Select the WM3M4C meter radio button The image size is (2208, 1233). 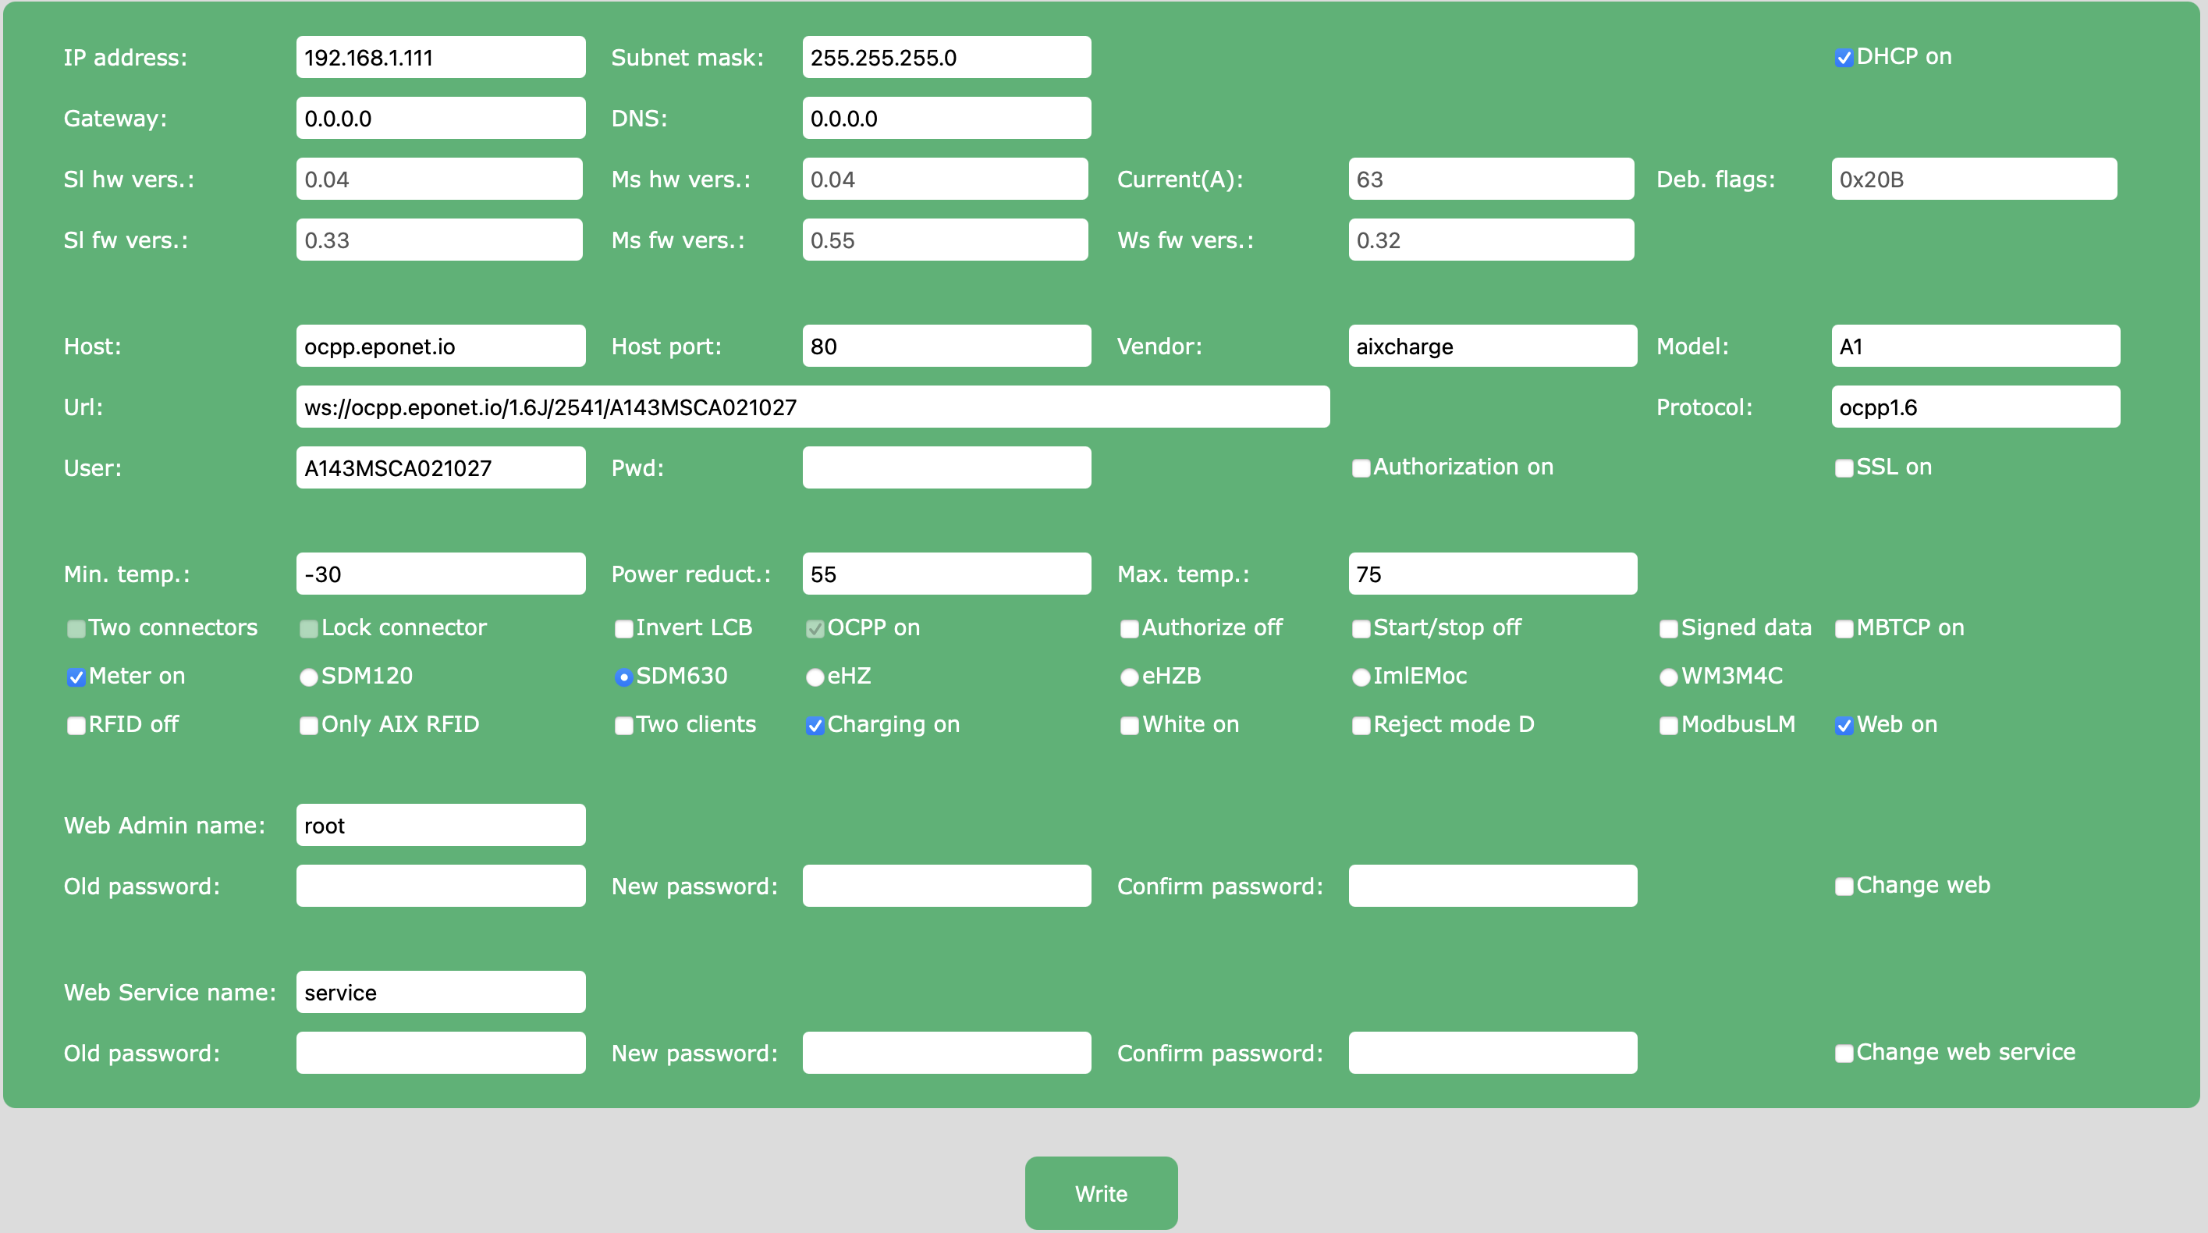1668,677
